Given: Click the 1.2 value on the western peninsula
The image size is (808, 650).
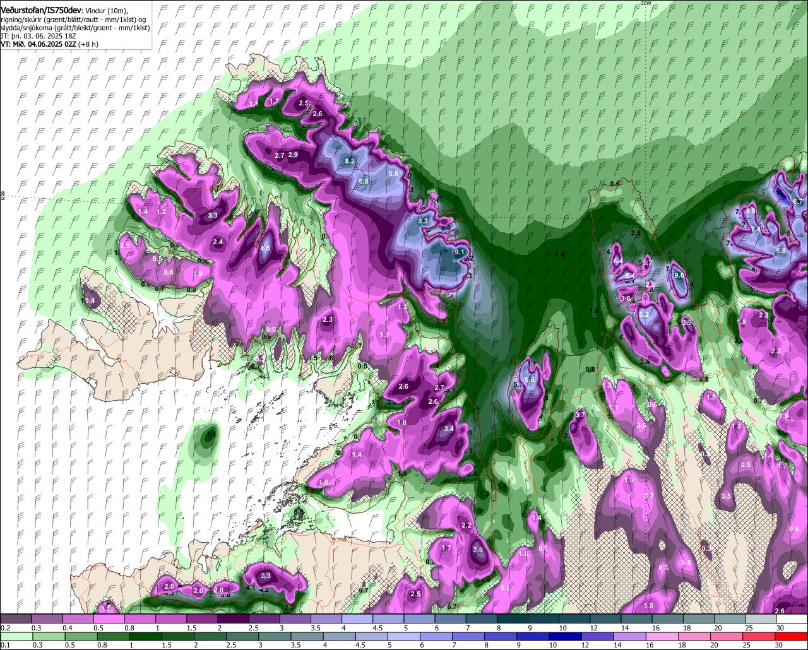Looking at the screenshot, I should coord(161,212).
